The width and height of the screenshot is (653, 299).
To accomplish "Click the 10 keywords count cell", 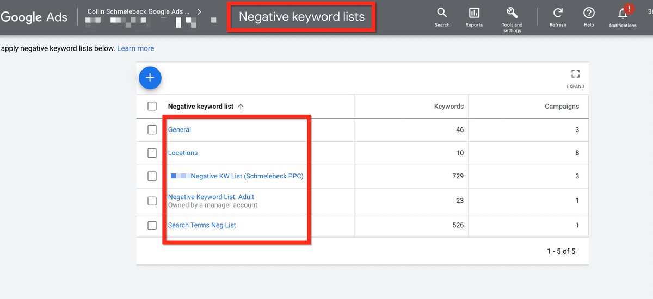I will (460, 153).
